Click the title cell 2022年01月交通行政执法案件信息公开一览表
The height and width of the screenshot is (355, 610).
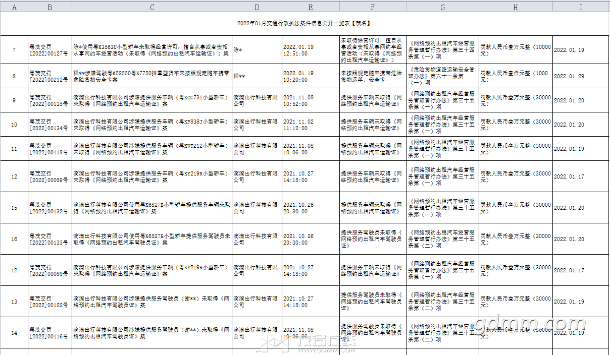click(x=304, y=24)
